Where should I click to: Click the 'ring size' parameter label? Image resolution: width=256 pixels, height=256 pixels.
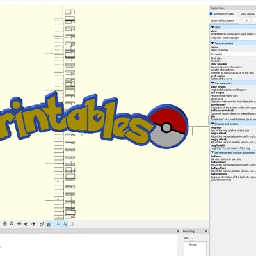(216, 127)
